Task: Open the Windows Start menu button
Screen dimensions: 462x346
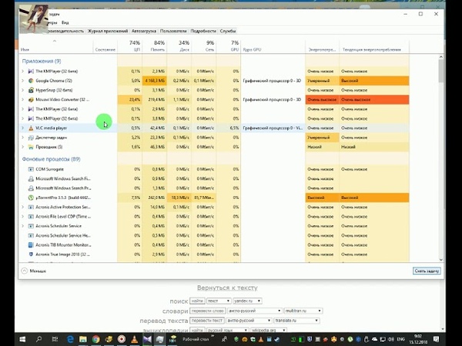Action: click(23, 338)
